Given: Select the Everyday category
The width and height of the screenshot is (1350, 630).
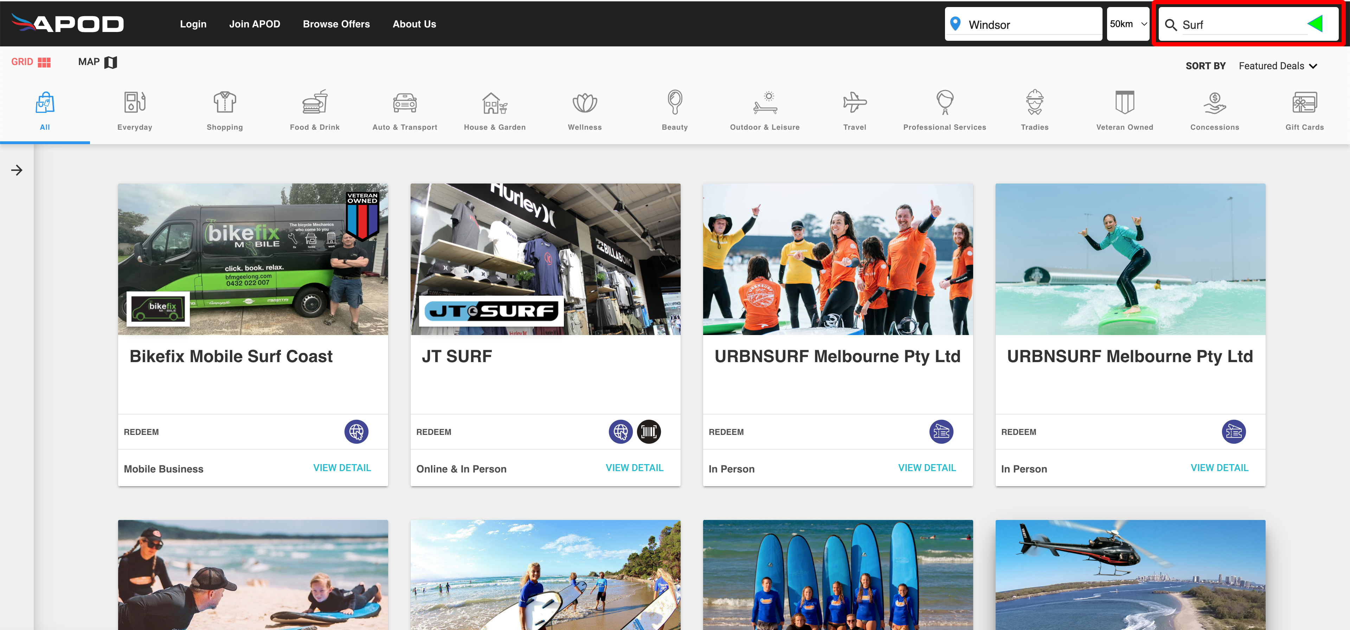Looking at the screenshot, I should [135, 111].
